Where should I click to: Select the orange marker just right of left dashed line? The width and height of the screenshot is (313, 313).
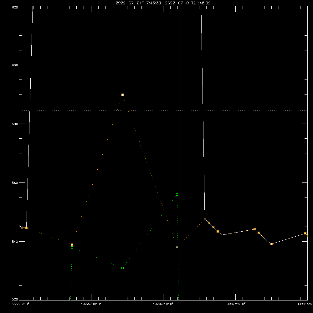72,244
